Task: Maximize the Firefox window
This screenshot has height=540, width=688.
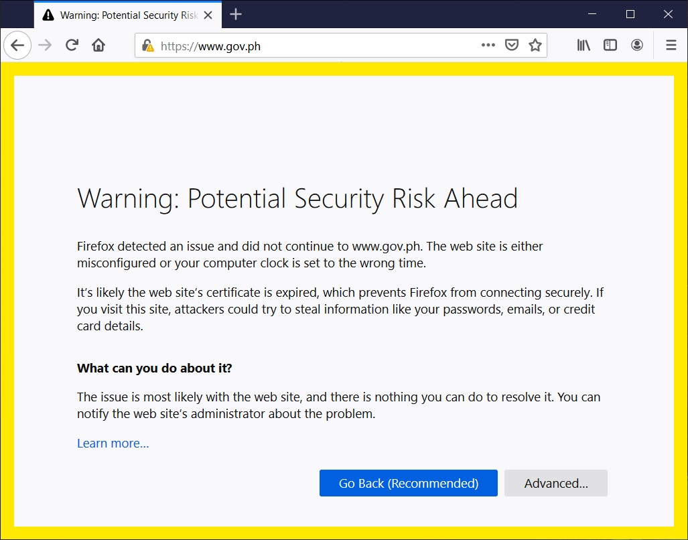Action: click(630, 14)
